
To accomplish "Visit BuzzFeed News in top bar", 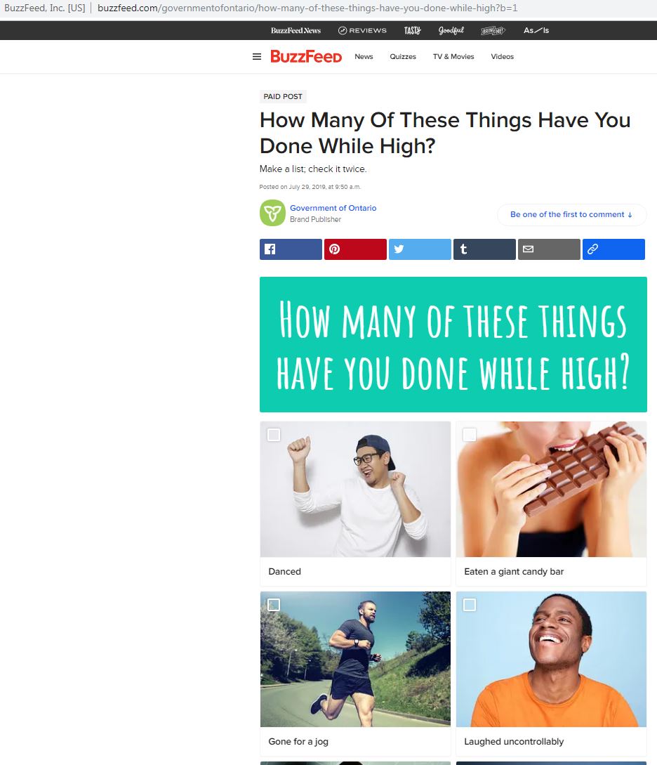I will pos(296,30).
